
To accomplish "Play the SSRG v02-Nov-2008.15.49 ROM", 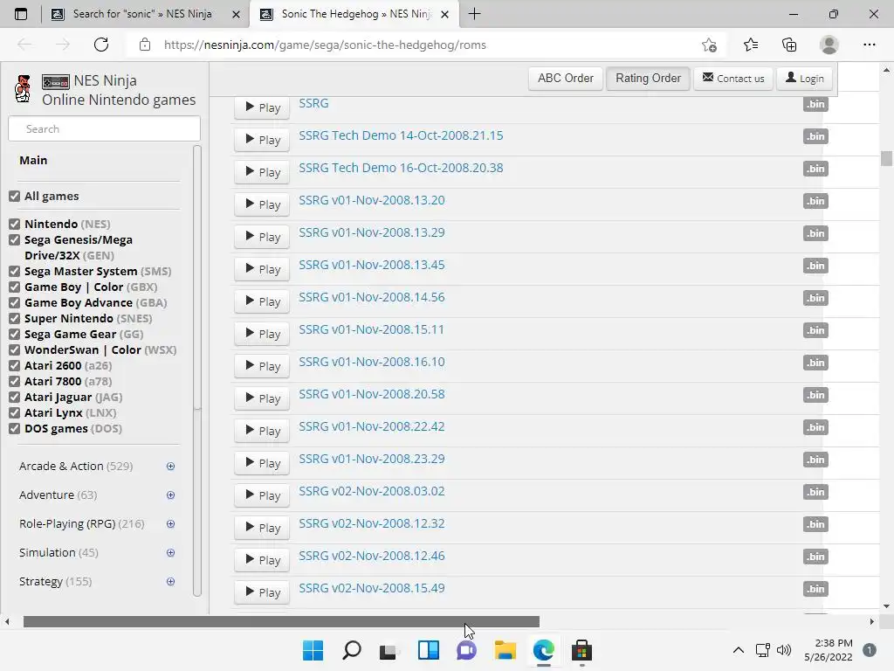I will pos(262,592).
